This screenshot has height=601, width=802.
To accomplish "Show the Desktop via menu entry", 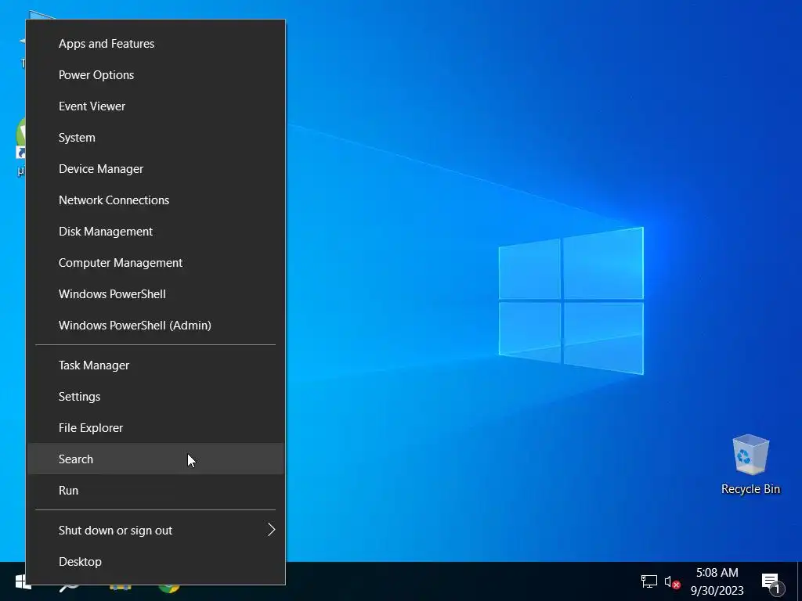I will point(156,562).
